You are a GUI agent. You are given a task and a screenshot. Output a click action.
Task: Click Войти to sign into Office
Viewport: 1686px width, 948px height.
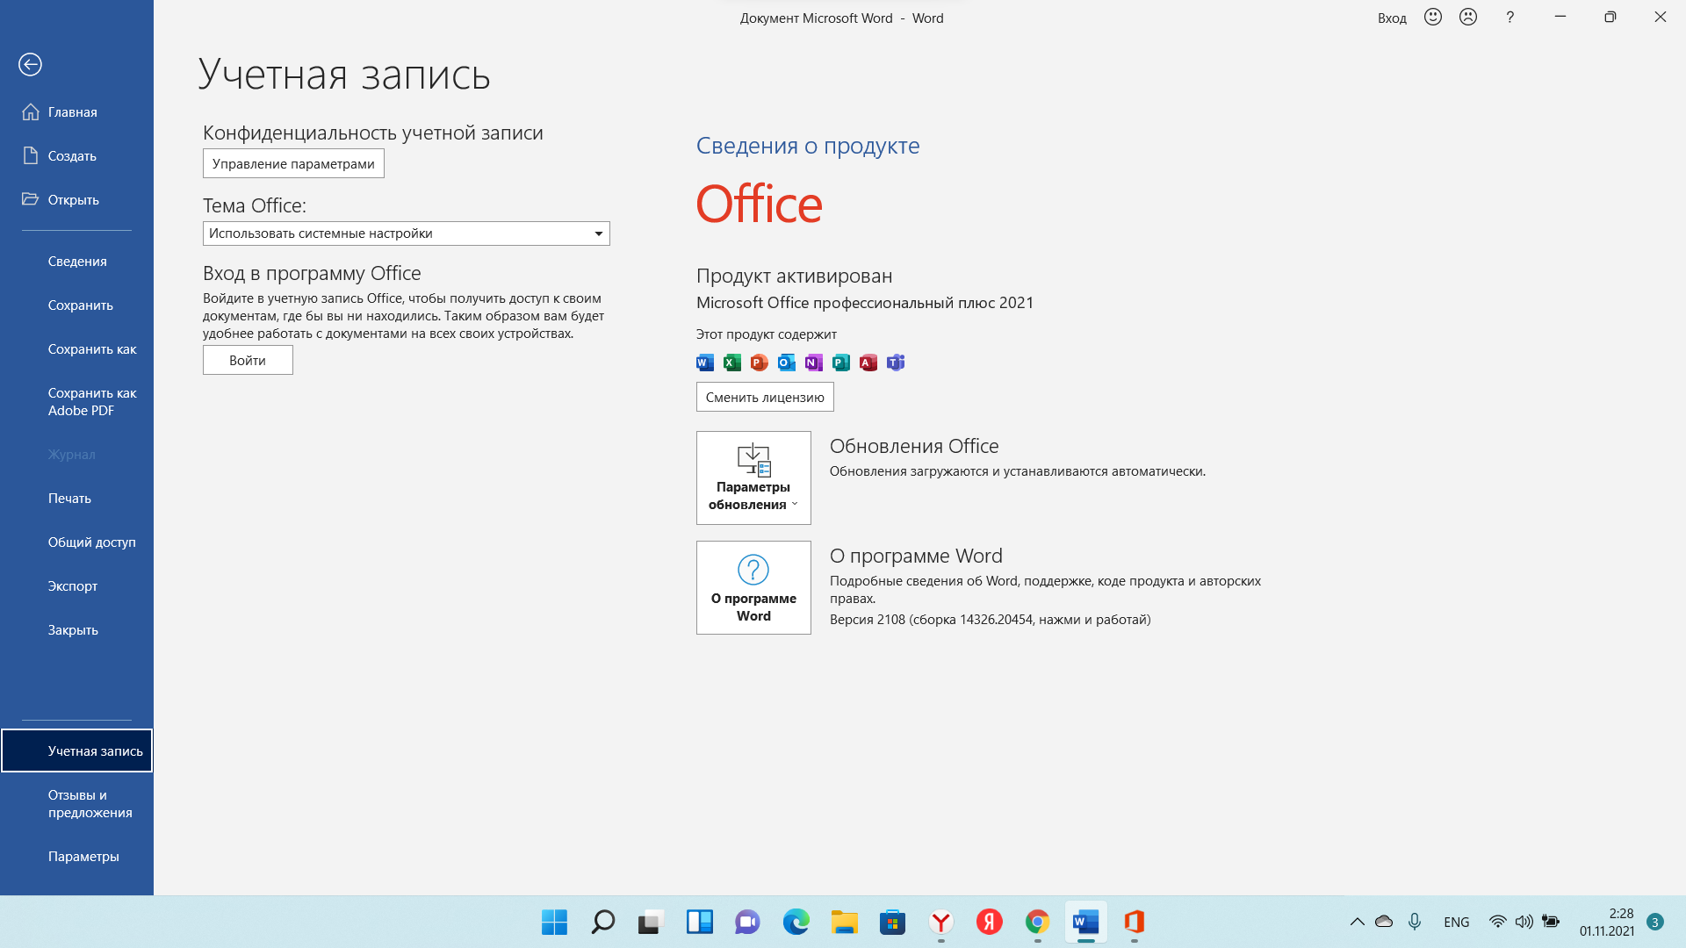click(x=247, y=359)
